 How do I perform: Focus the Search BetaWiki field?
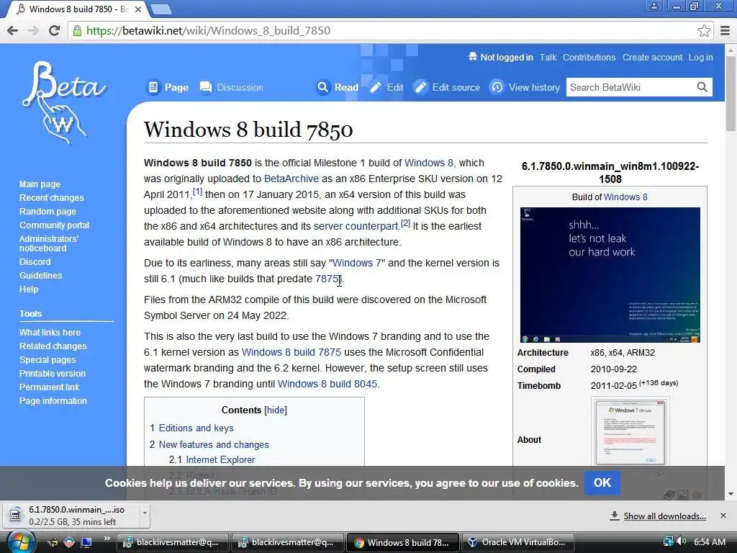pos(630,87)
